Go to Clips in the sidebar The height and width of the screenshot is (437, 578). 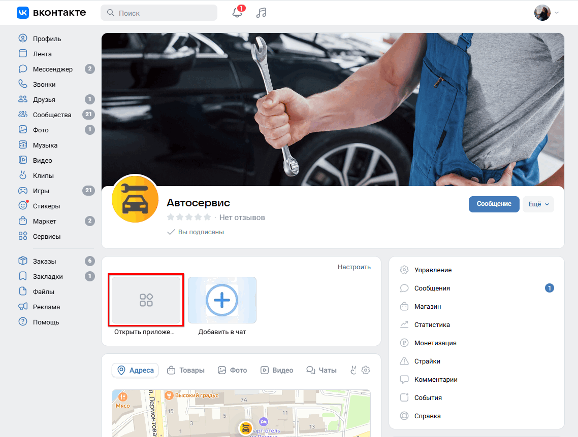click(x=43, y=175)
